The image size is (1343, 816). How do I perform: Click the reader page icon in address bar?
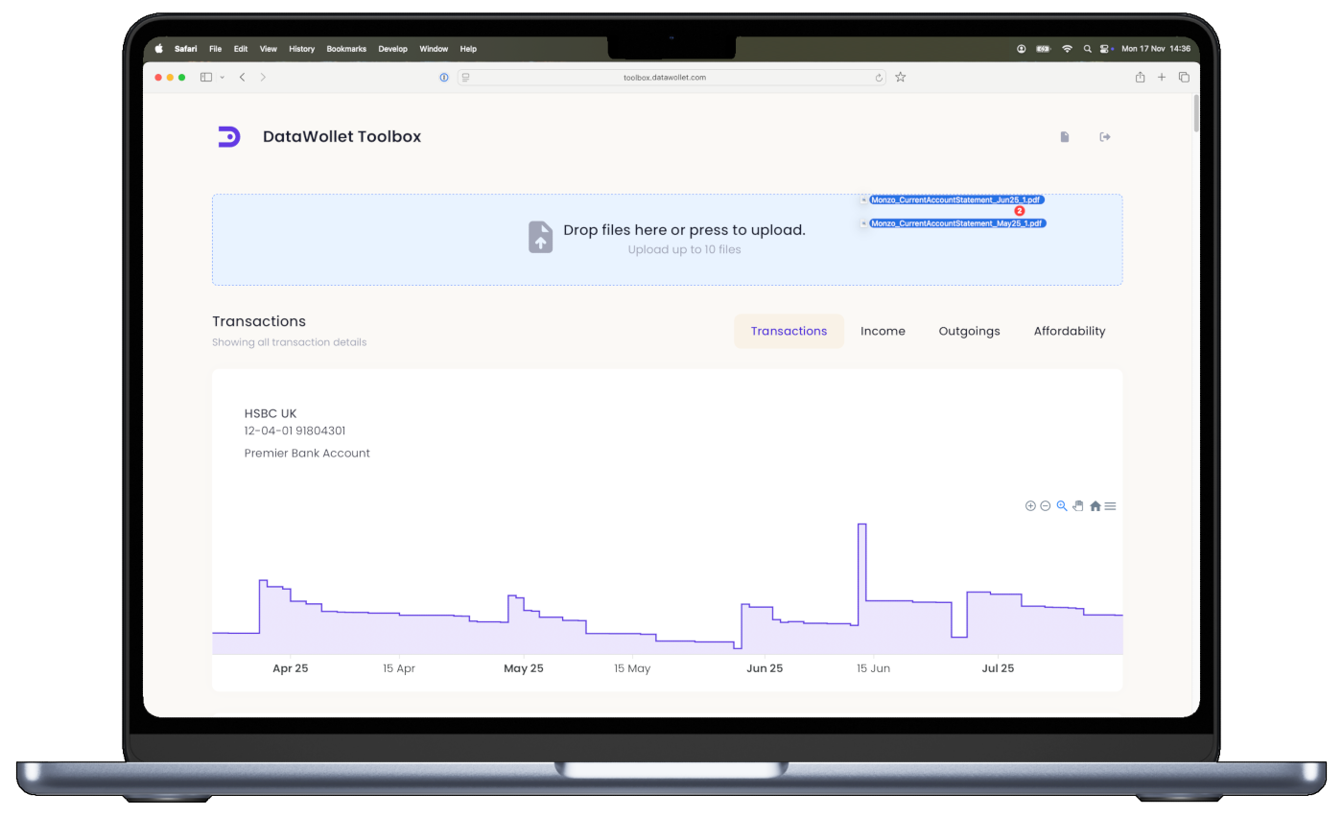[x=465, y=78]
